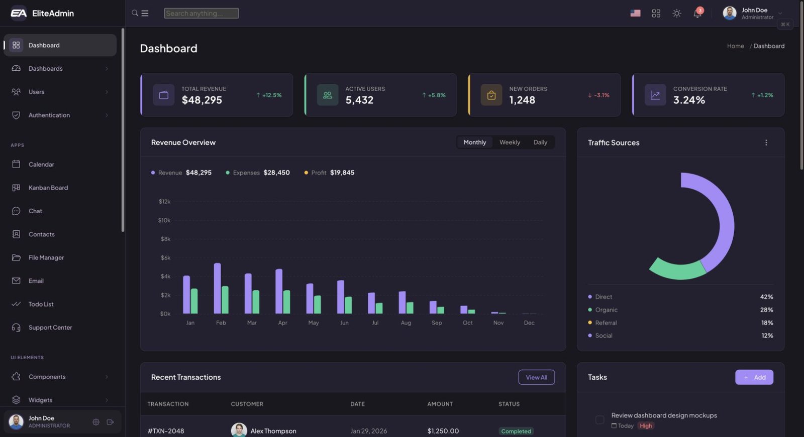Open Todo List

[x=60, y=304]
